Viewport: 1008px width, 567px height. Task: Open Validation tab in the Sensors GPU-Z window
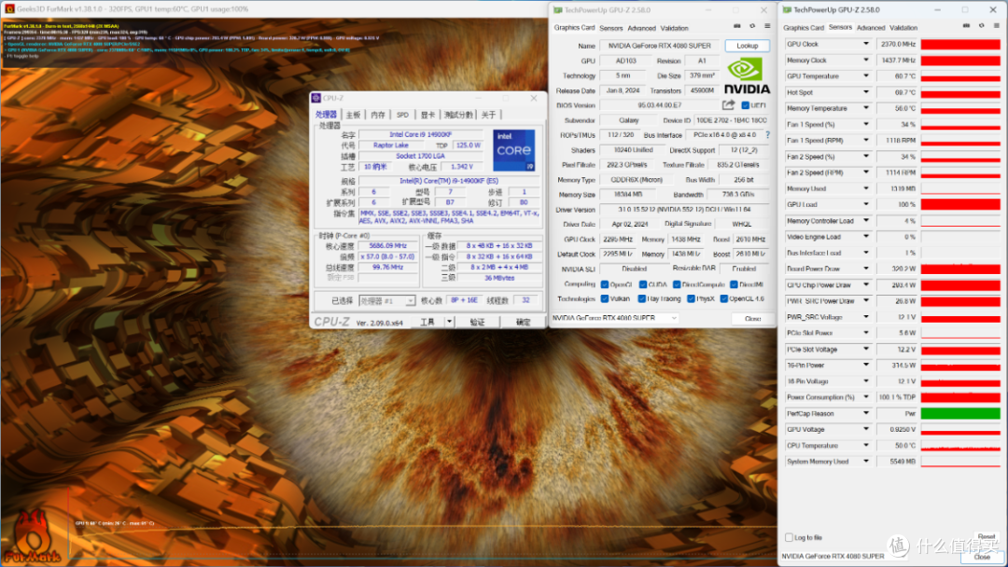click(903, 28)
